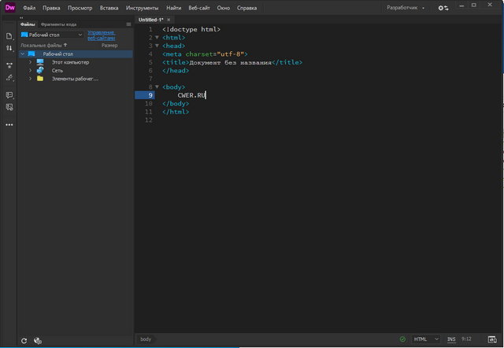Viewport: 504px width, 348px height.
Task: Close the Untitled-1 document tab
Action: pyautogui.click(x=170, y=18)
